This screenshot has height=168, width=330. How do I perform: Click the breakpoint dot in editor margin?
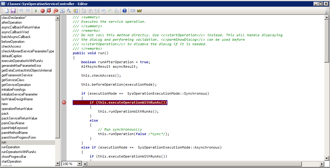pyautogui.click(x=64, y=102)
